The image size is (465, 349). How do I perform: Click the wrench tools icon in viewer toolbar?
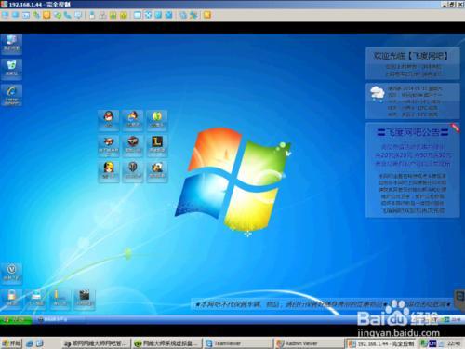point(193,15)
